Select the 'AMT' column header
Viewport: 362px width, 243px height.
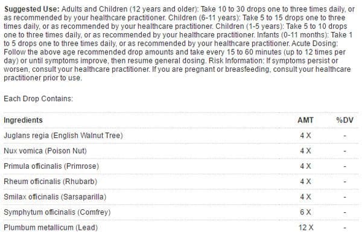click(305, 120)
